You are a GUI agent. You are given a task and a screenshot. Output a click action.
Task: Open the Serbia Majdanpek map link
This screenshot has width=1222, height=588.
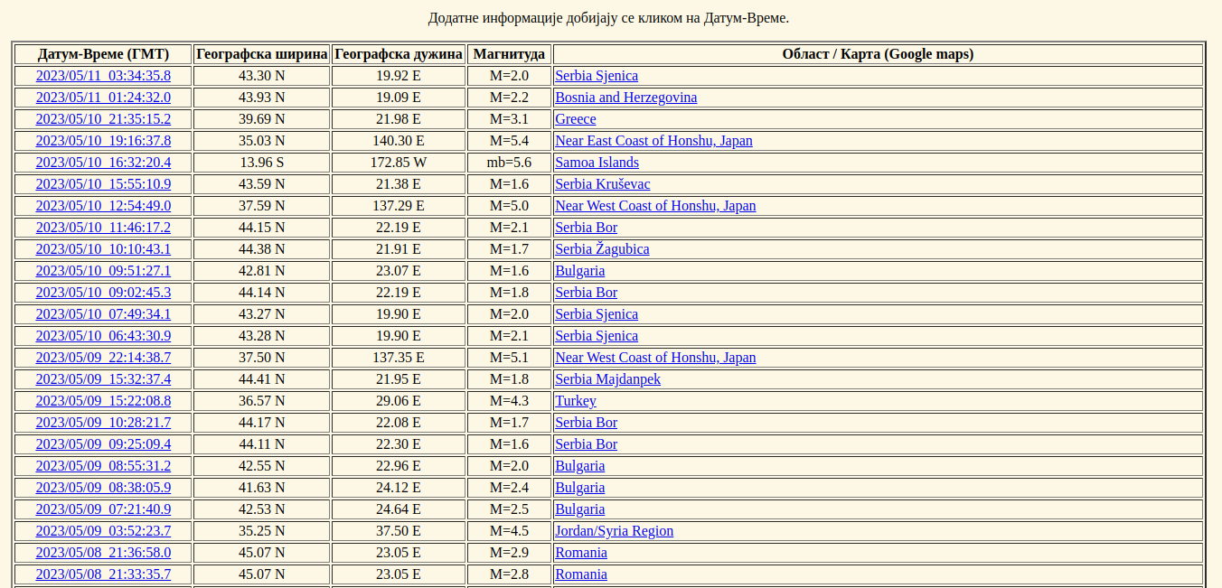[x=607, y=379]
